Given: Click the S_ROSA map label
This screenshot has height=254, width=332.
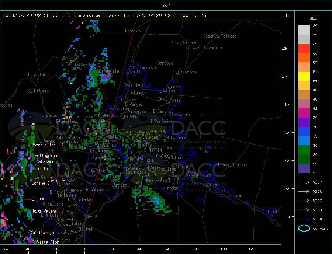Looking at the screenshot, I should click(193, 174).
